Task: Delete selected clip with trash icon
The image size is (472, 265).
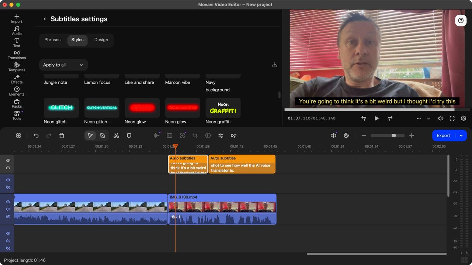Action: 62,136
